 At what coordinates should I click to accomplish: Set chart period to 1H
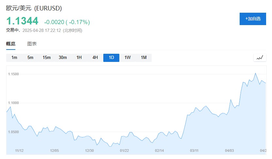pyautogui.click(x=79, y=58)
